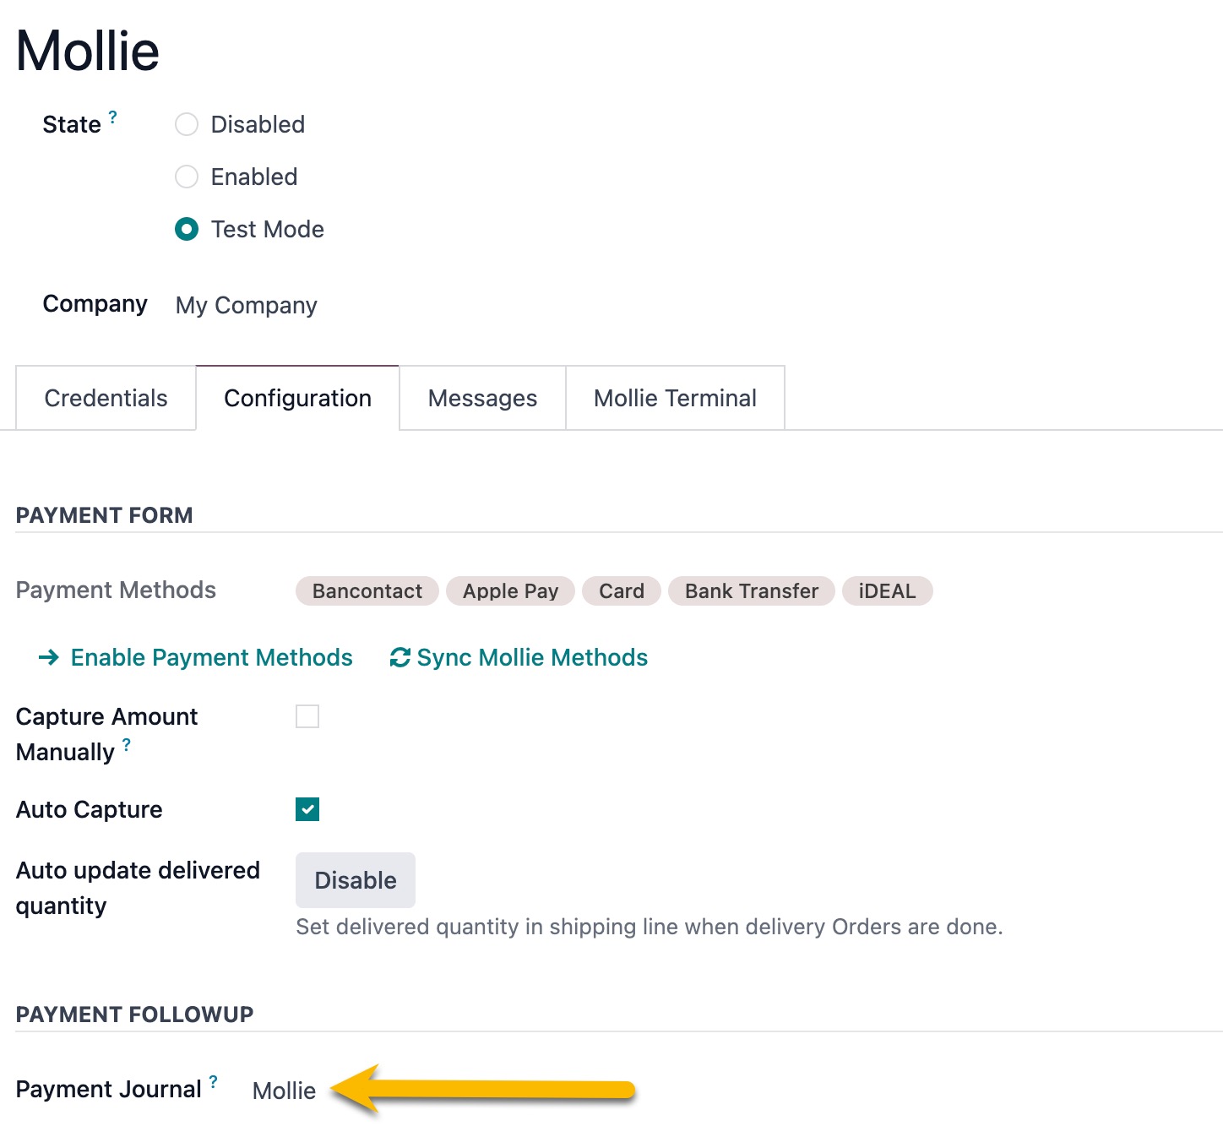
Task: Click the Sync Mollie Methods link
Action: click(x=519, y=657)
